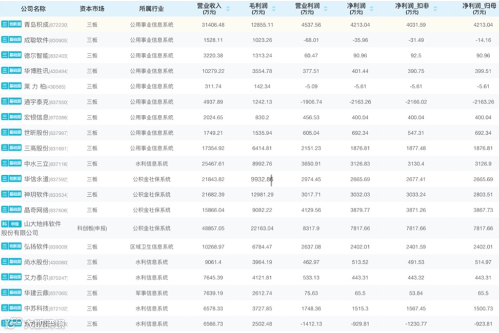The height and width of the screenshot is (333, 499).
Task: Click the 基础层 badge beside 宏银信息
Action: coord(15,117)
